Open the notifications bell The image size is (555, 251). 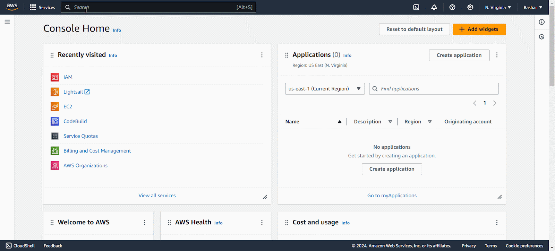tap(434, 7)
